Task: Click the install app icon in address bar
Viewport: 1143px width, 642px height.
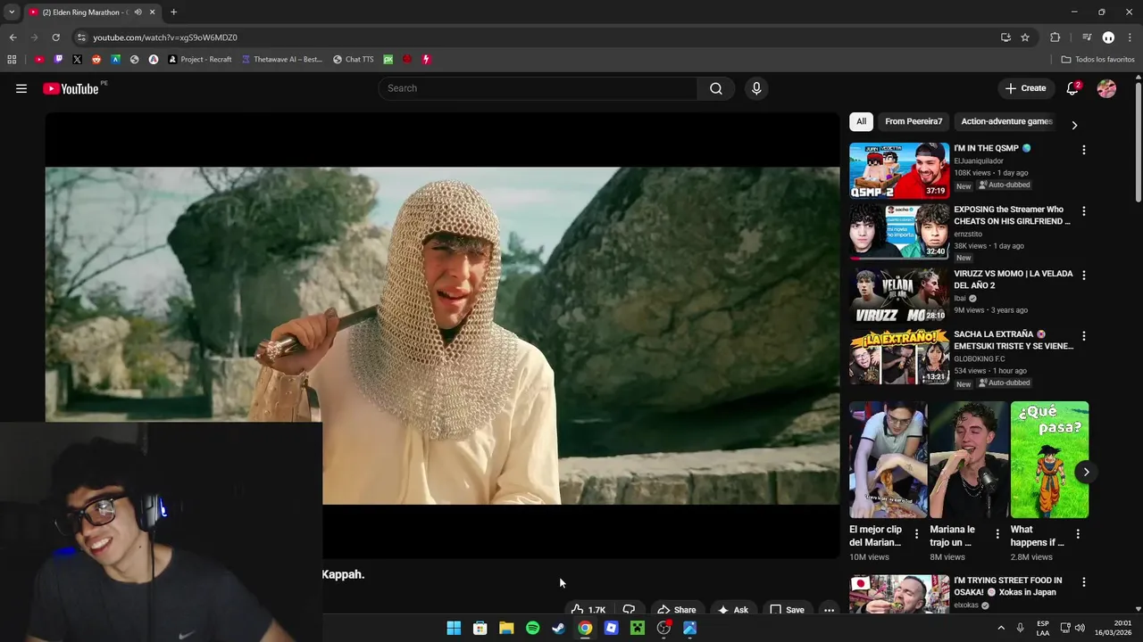Action: (1005, 37)
